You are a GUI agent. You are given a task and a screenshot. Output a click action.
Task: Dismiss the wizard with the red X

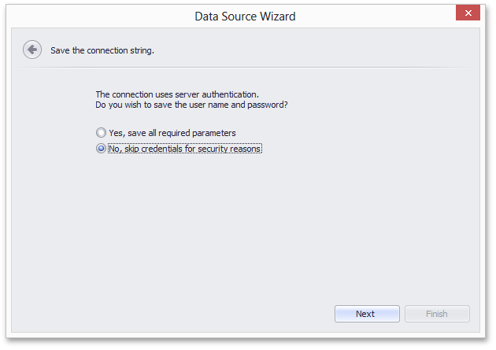(x=468, y=13)
